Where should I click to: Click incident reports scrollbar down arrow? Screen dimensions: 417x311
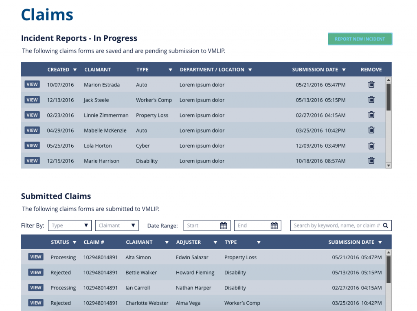click(x=388, y=165)
